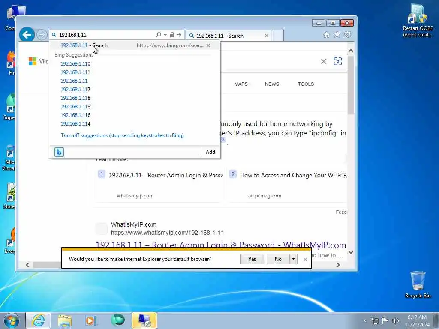Image resolution: width=439 pixels, height=329 pixels.
Task: Open Windows Media Player taskbar icon
Action: [91, 320]
